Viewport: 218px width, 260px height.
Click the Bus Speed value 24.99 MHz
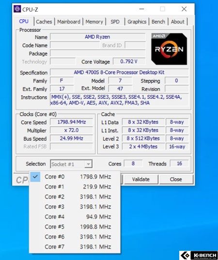72,138
